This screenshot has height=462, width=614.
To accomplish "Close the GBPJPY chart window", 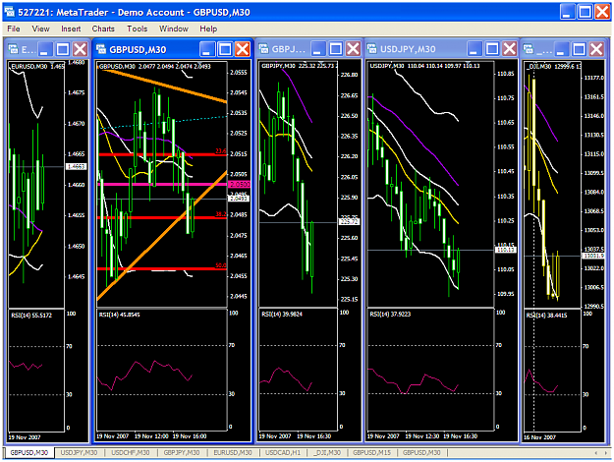I will 354,48.
